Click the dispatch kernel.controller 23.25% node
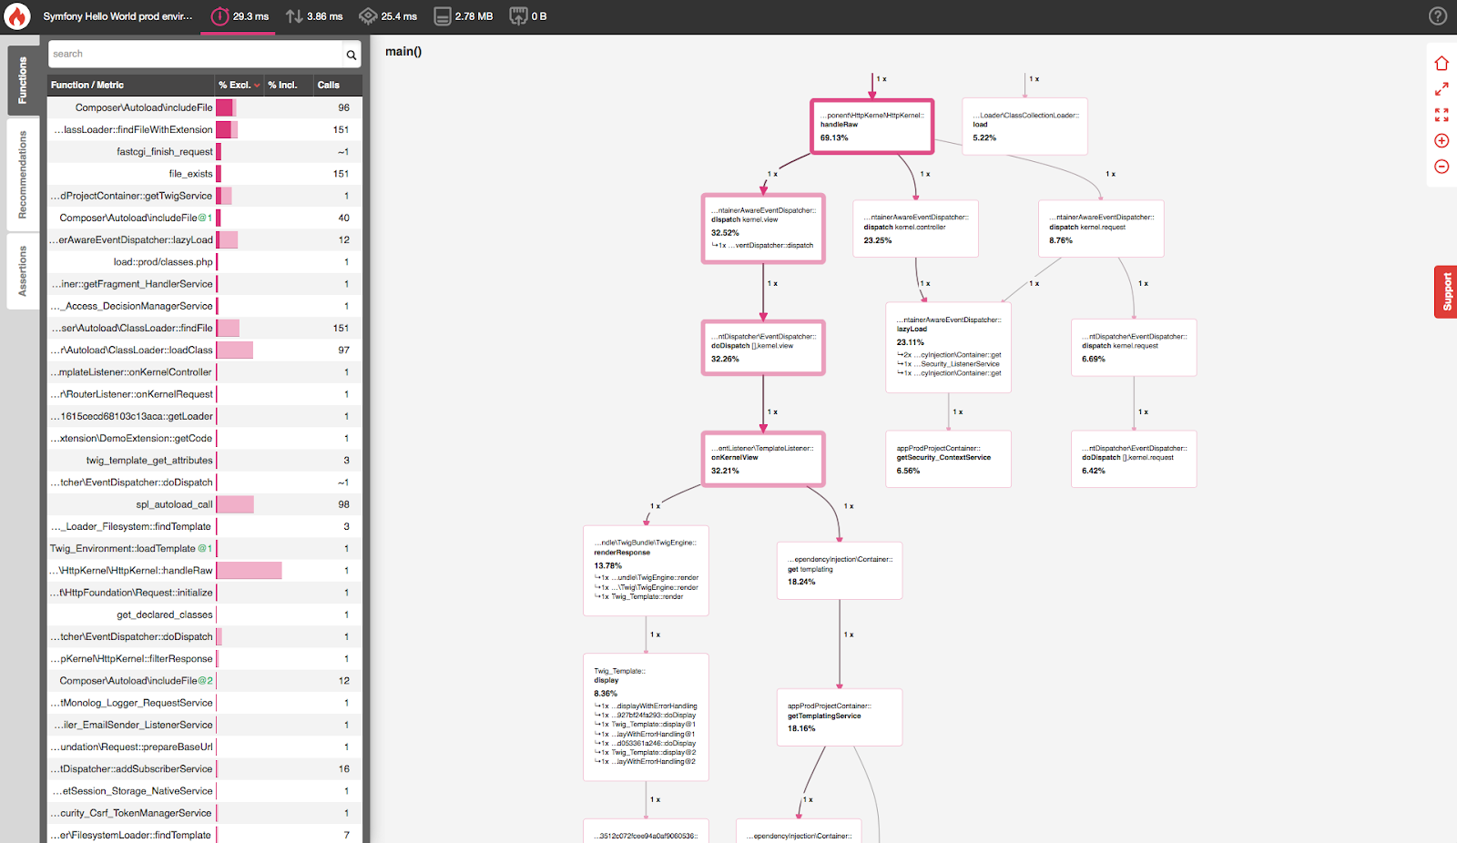1457x843 pixels. [x=915, y=229]
